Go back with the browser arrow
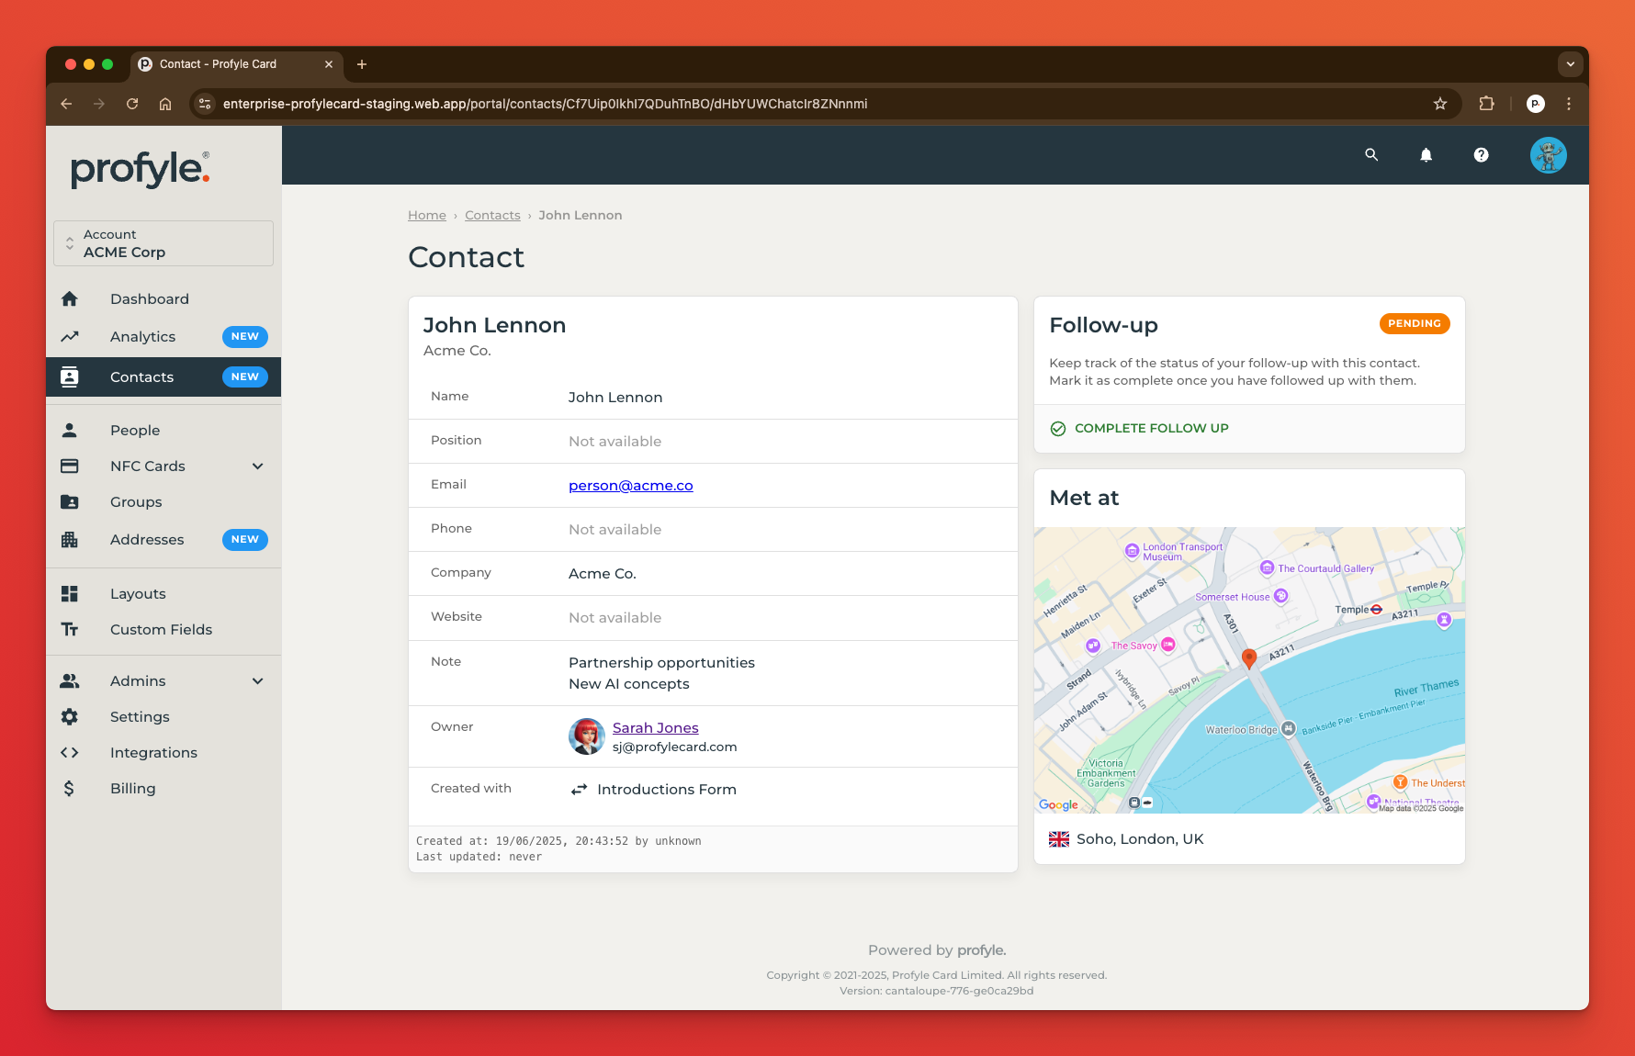Viewport: 1635px width, 1056px height. [66, 104]
